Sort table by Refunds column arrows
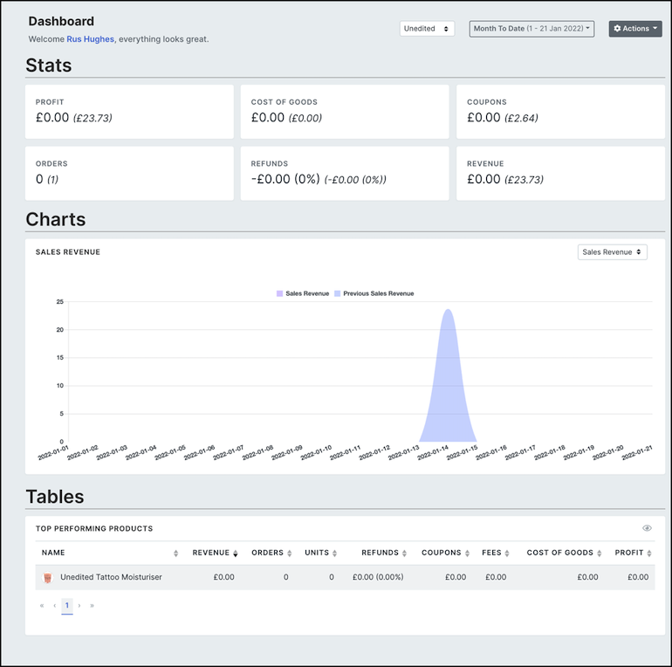672x667 pixels. (x=404, y=554)
